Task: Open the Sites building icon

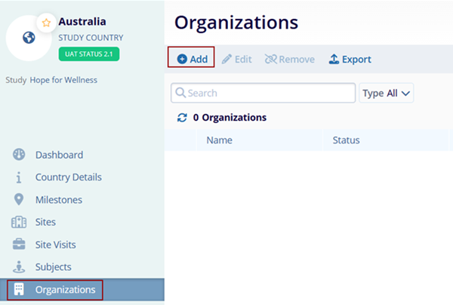Action: 19,222
